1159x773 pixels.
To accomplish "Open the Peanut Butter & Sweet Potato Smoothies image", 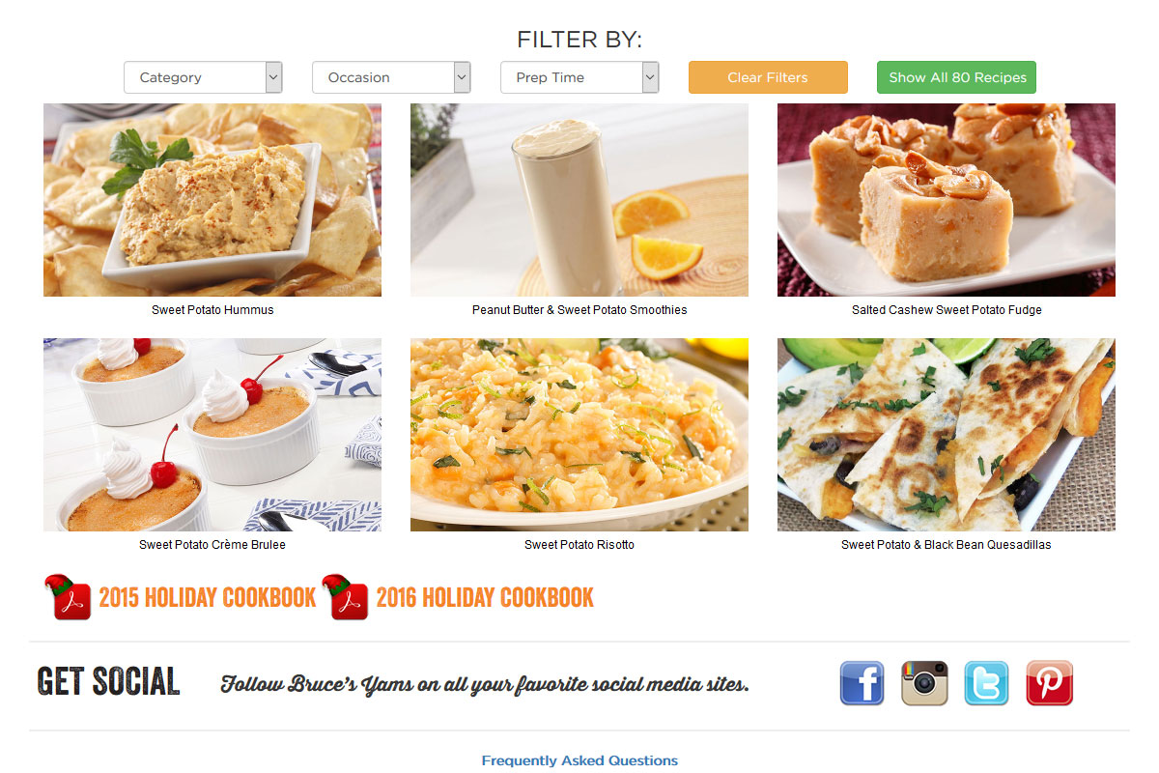I will [x=579, y=200].
